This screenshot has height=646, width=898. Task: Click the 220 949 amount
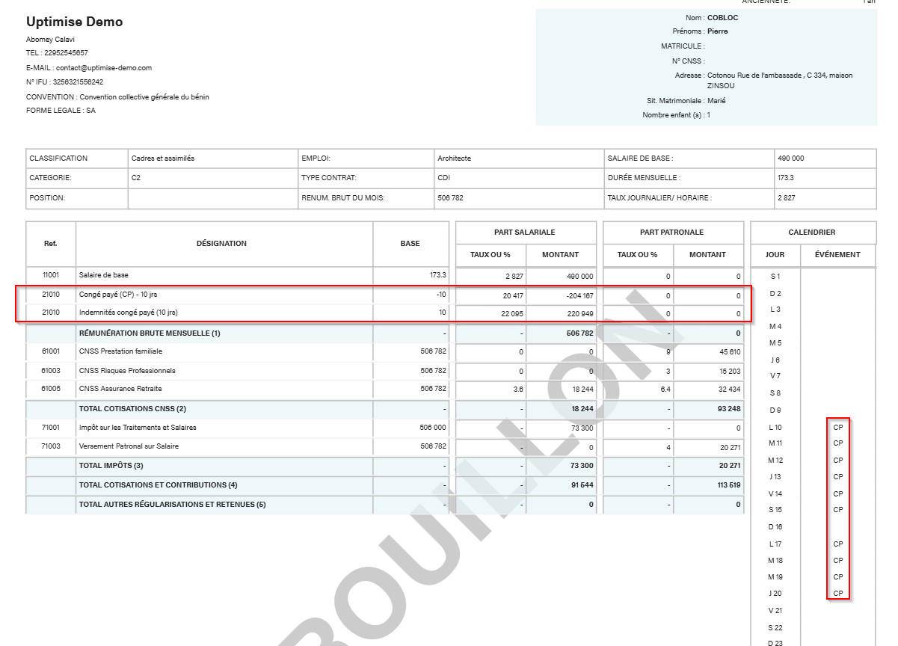click(581, 313)
